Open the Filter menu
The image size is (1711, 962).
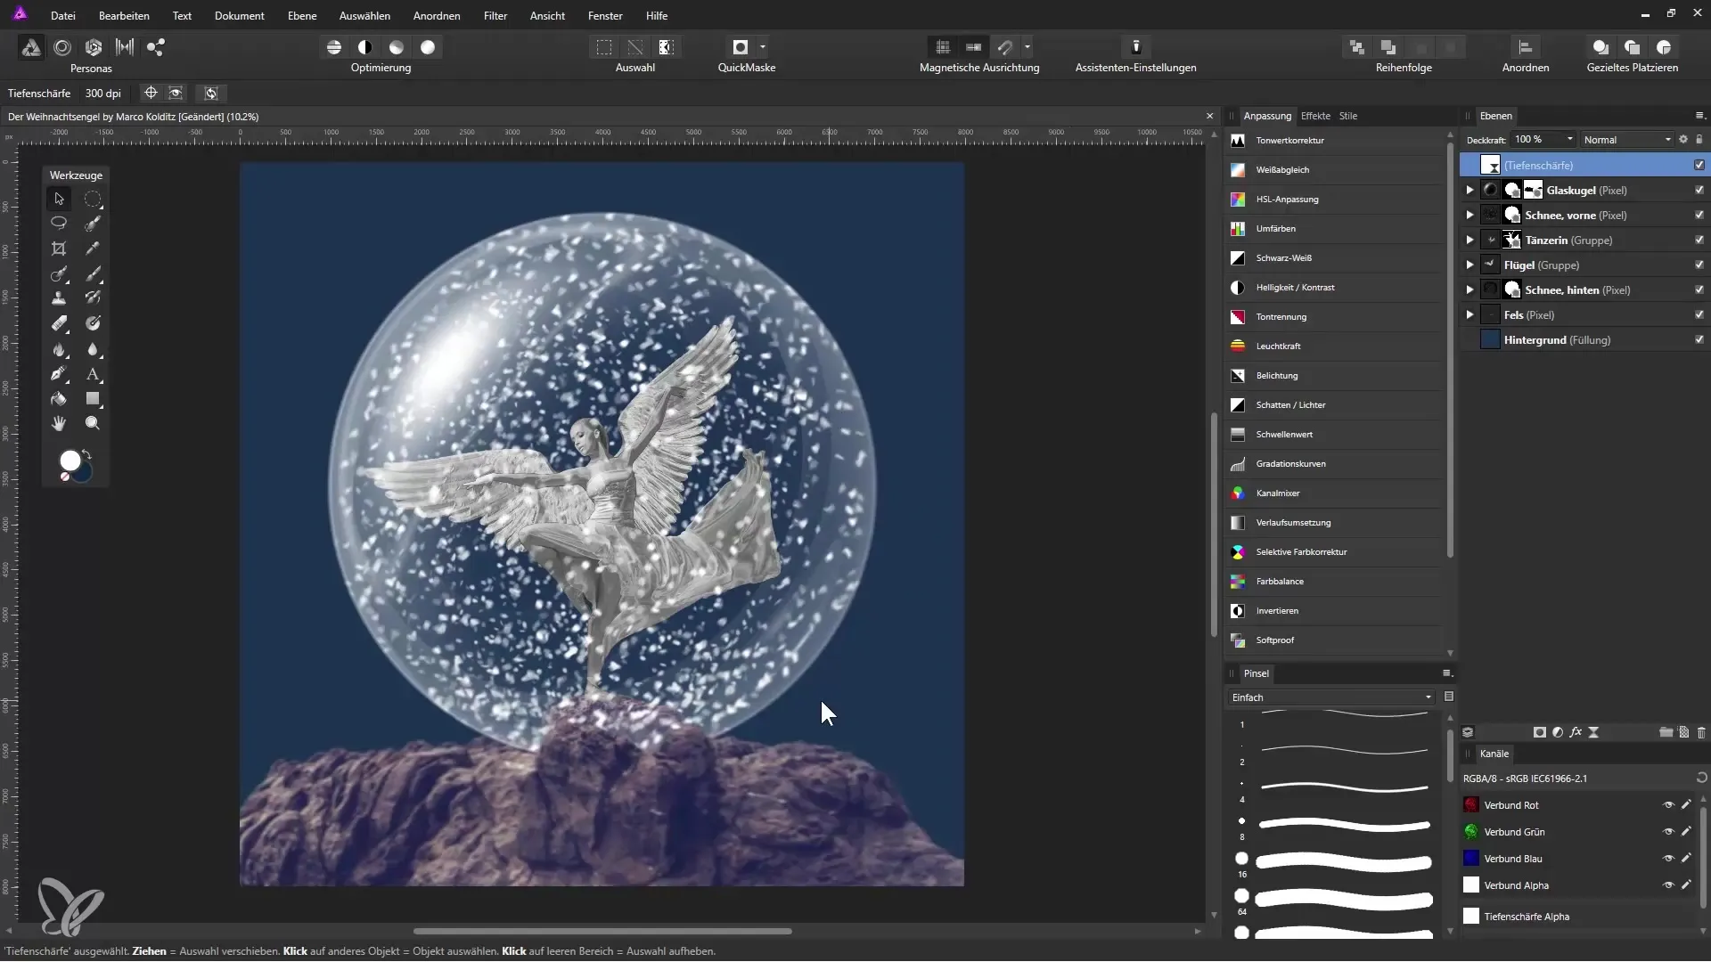[495, 16]
